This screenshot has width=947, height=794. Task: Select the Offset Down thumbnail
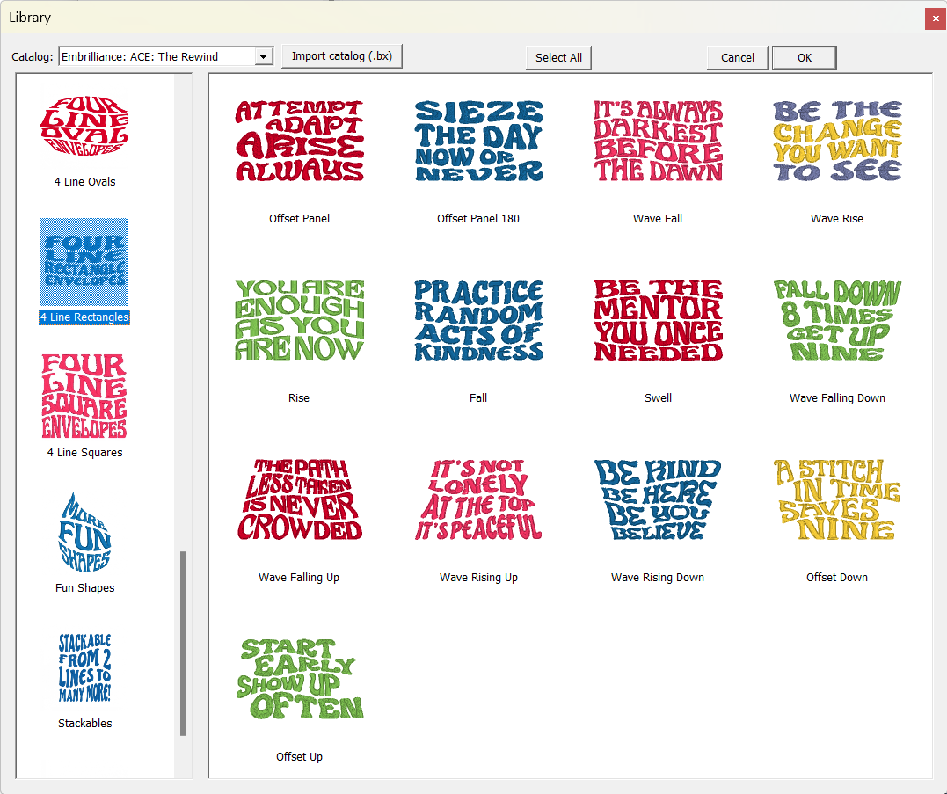(x=837, y=500)
